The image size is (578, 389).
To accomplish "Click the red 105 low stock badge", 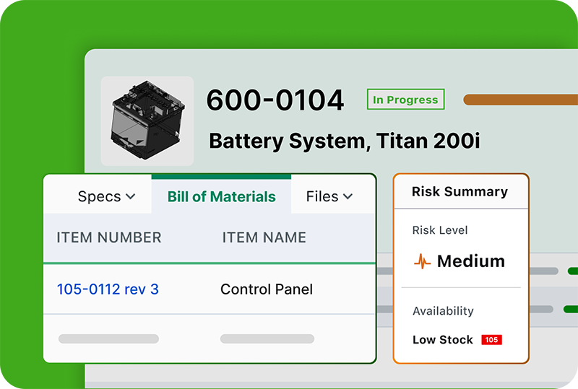I will pyautogui.click(x=492, y=340).
